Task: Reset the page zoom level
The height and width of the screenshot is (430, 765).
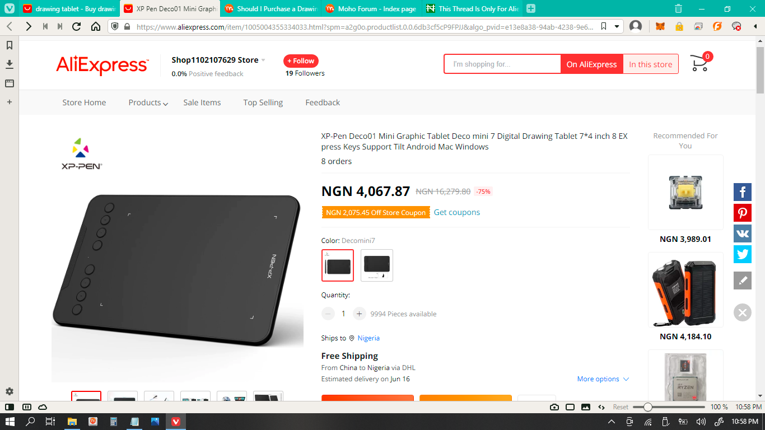Action: [x=621, y=407]
